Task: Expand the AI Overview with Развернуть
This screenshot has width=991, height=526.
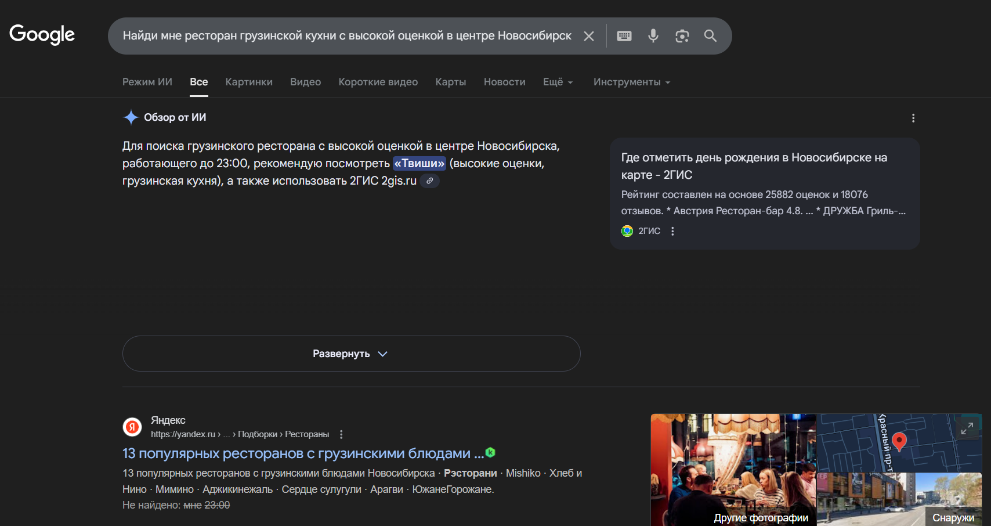Action: click(x=351, y=353)
